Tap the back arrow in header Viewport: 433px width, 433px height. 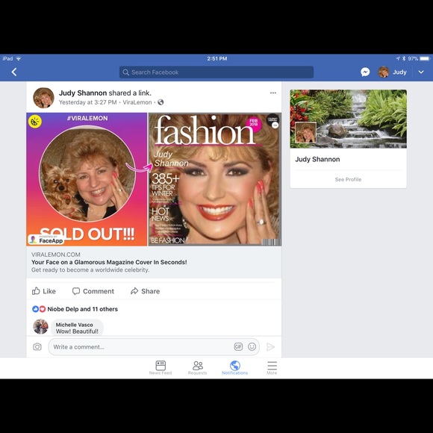[14, 72]
